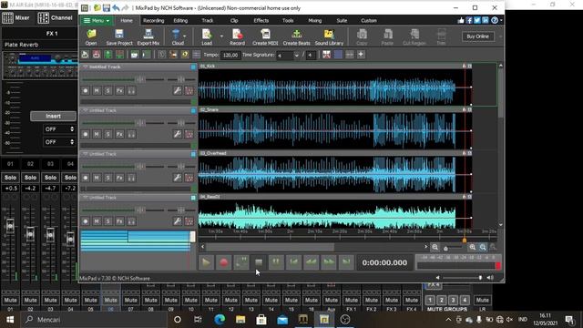This screenshot has width=583, height=328.
Task: Click the thumbs up like icon
Action: click(x=461, y=20)
